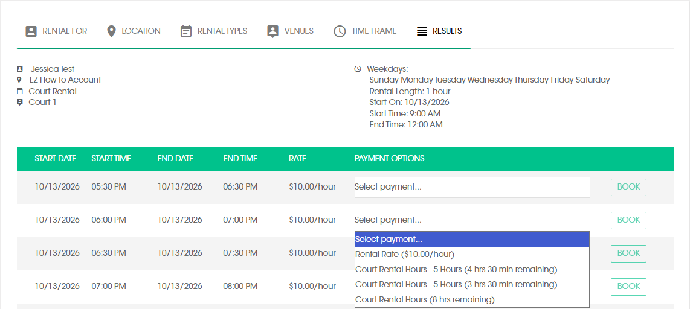This screenshot has height=309, width=690.
Task: Click 'End Time: 12:00 AM' text
Action: [406, 125]
